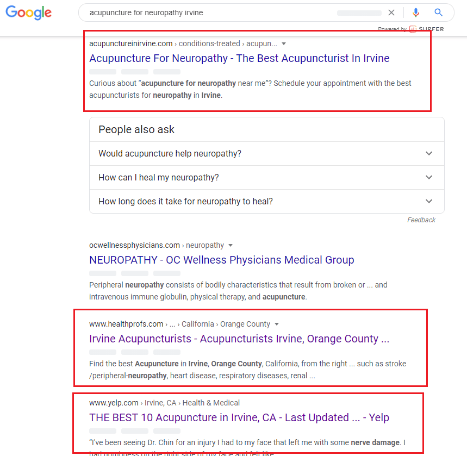Open healthprofs.com result options arrow

[277, 324]
